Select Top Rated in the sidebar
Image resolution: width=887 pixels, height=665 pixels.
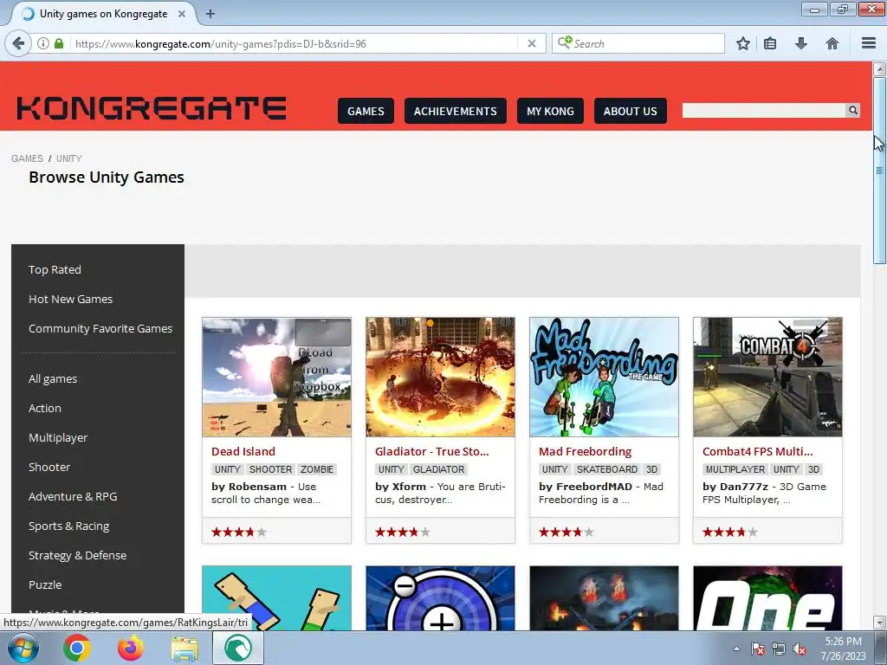tap(55, 270)
